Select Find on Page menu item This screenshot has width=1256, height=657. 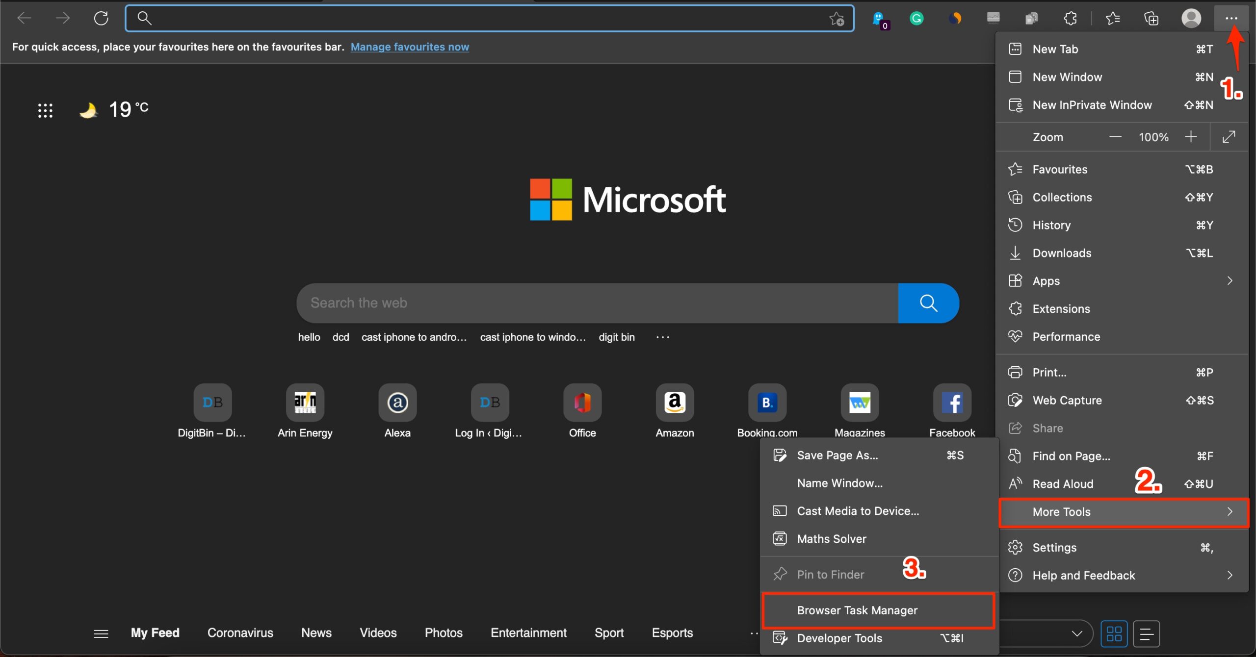[x=1123, y=456]
